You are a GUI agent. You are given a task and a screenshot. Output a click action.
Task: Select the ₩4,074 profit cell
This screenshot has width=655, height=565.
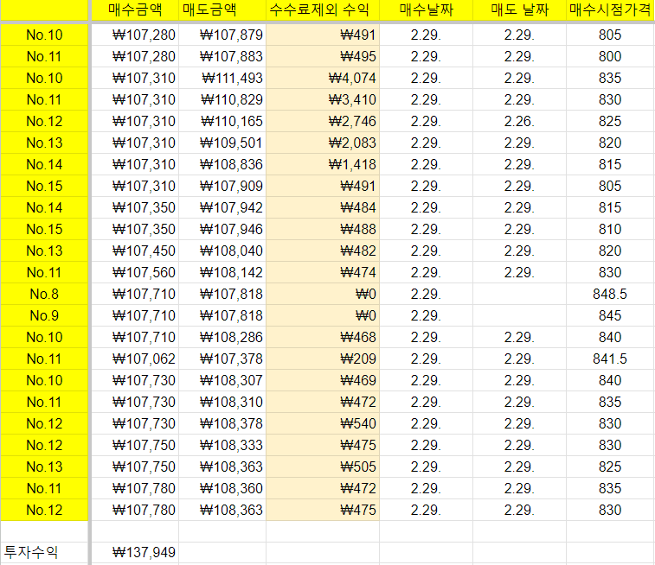[x=323, y=78]
